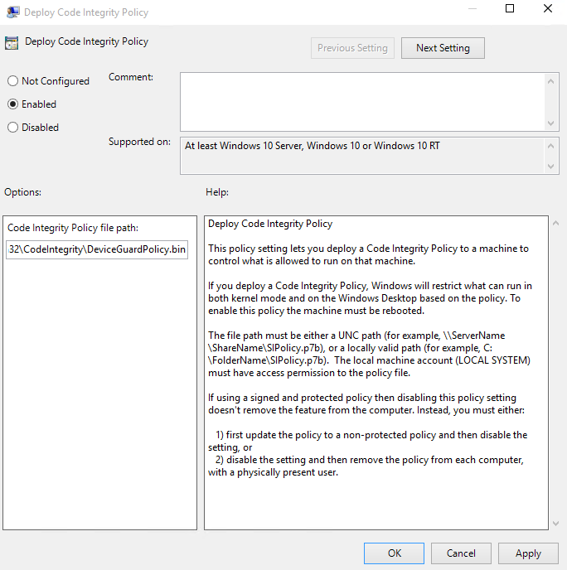Close the Deploy Code Integrity Policy dialog
Viewport: 567px width, 570px height.
coord(547,10)
